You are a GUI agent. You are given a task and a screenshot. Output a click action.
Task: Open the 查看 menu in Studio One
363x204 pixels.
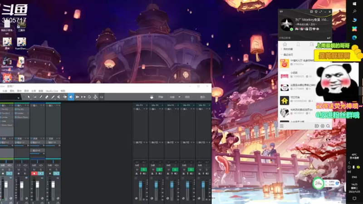pos(41,91)
